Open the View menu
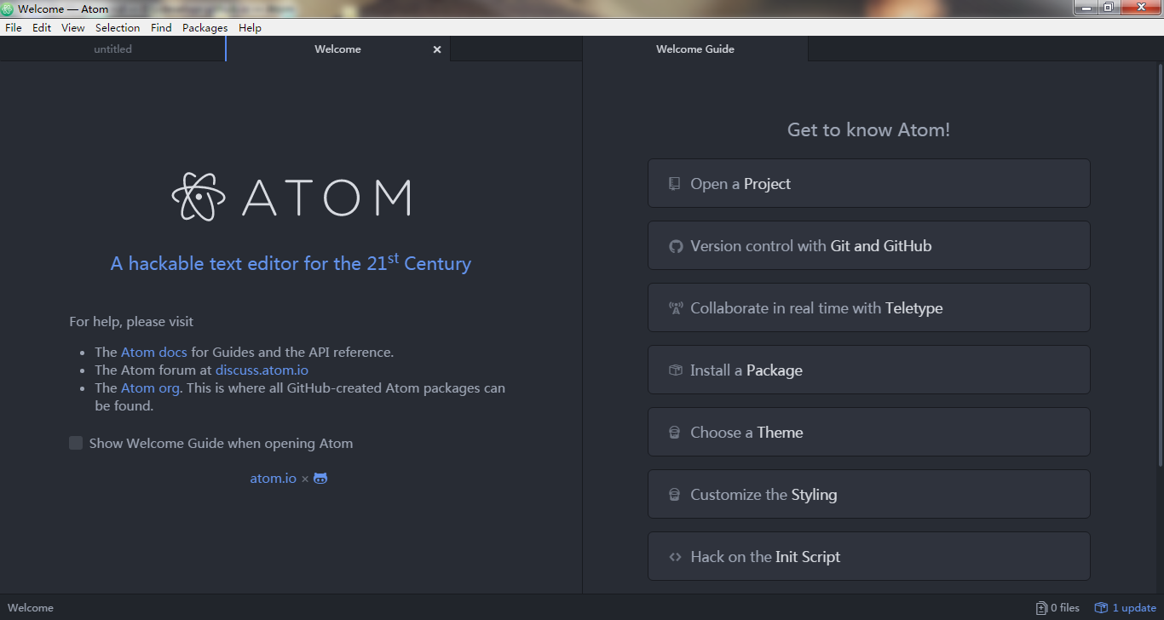 pos(73,27)
